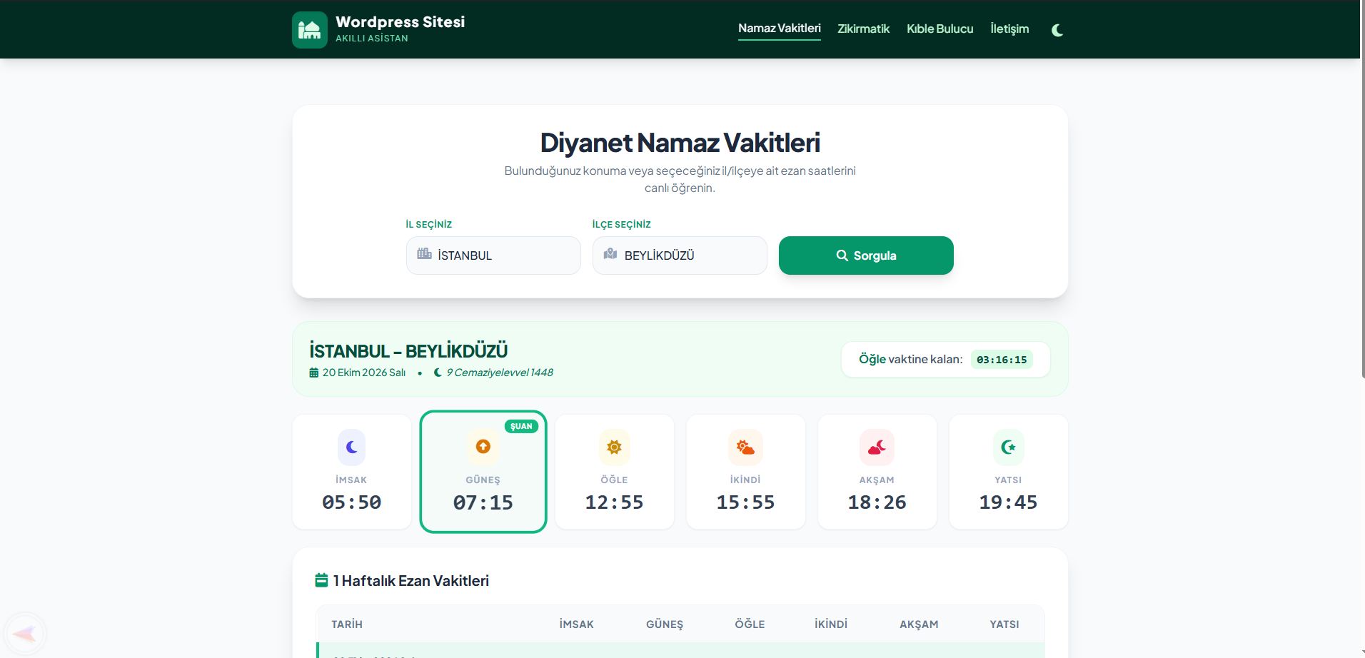
Task: Click the YATSI table column header
Action: pos(1004,624)
